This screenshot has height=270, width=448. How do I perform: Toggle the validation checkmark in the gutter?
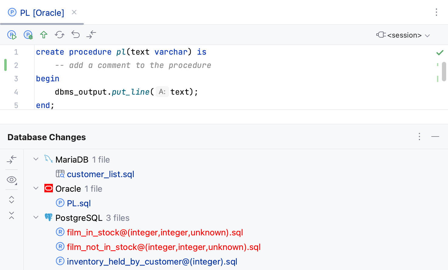click(440, 52)
